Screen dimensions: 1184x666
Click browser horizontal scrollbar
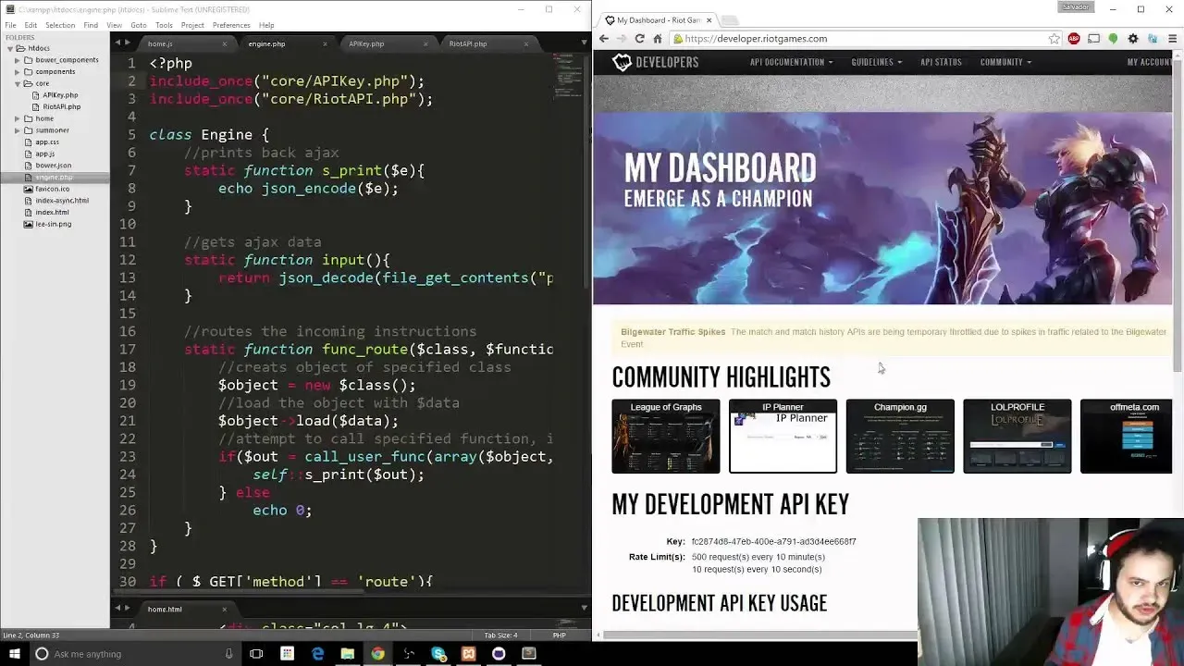[758, 635]
